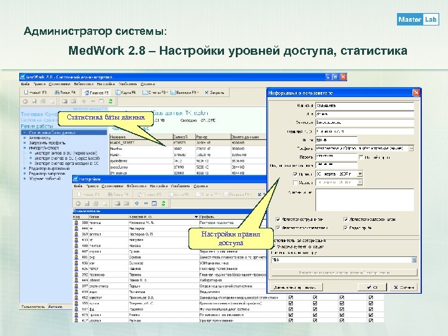Click the user icon in row 388
This screenshot has width=448, height=336.
77,223
